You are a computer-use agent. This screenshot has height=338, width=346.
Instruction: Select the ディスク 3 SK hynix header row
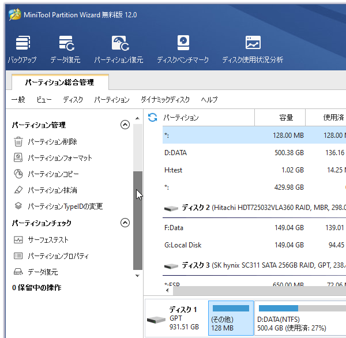tap(254, 265)
